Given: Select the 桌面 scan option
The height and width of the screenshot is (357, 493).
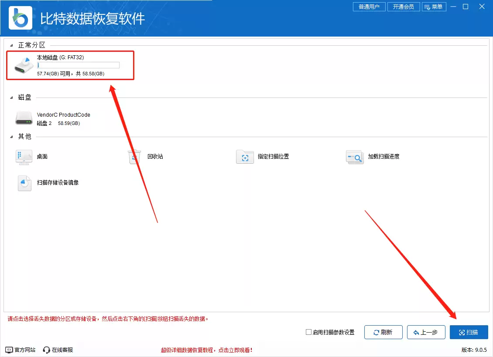Looking at the screenshot, I should [x=33, y=157].
